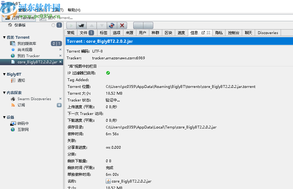Viewport: 293px width, 189px height.
Task: Click the 打开 Torrent button
Action: [19, 18]
